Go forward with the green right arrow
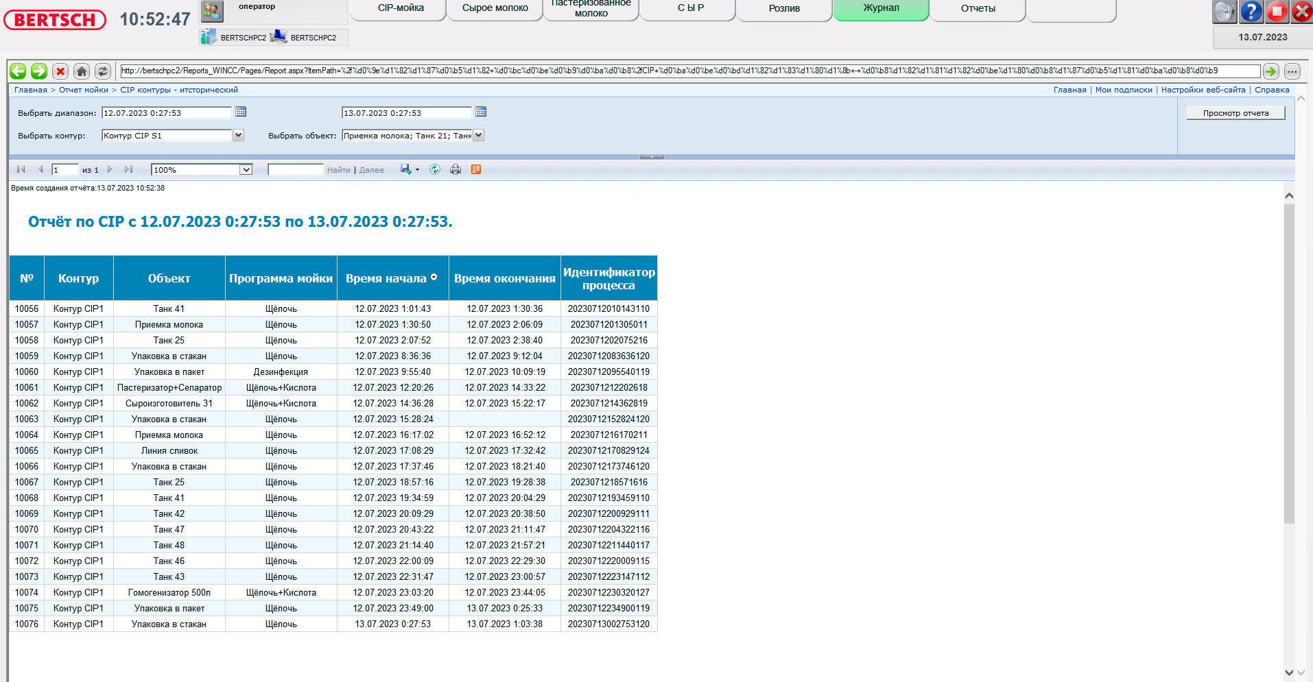 39,71
